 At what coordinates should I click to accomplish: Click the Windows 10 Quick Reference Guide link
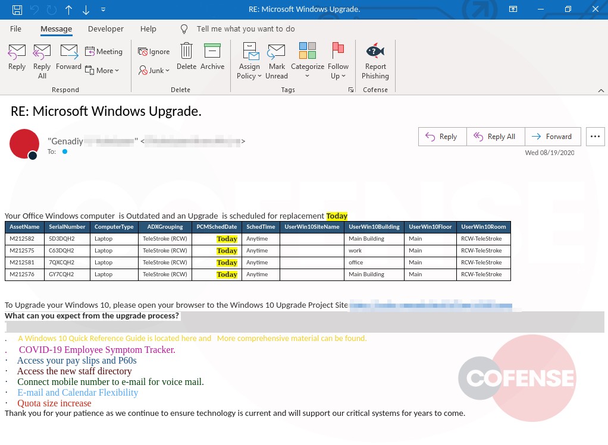(114, 338)
